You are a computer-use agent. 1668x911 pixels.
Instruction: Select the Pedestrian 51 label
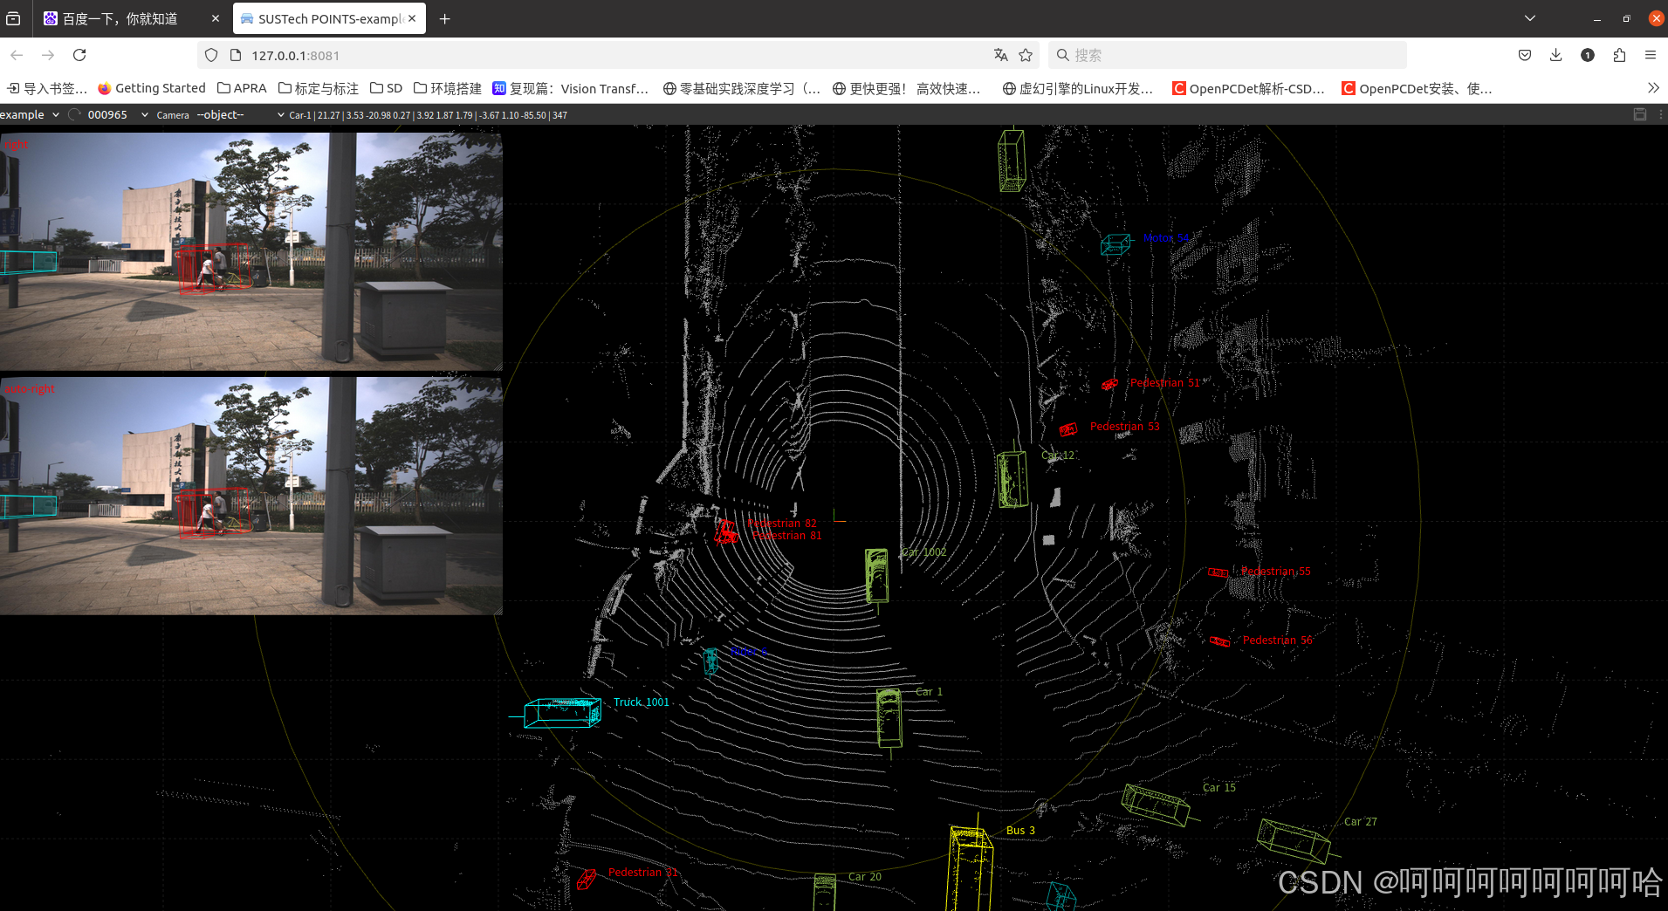tap(1164, 382)
